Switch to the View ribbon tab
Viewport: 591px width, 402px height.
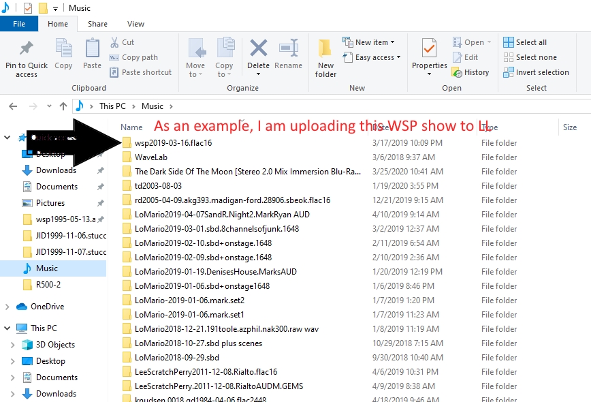[x=135, y=24]
